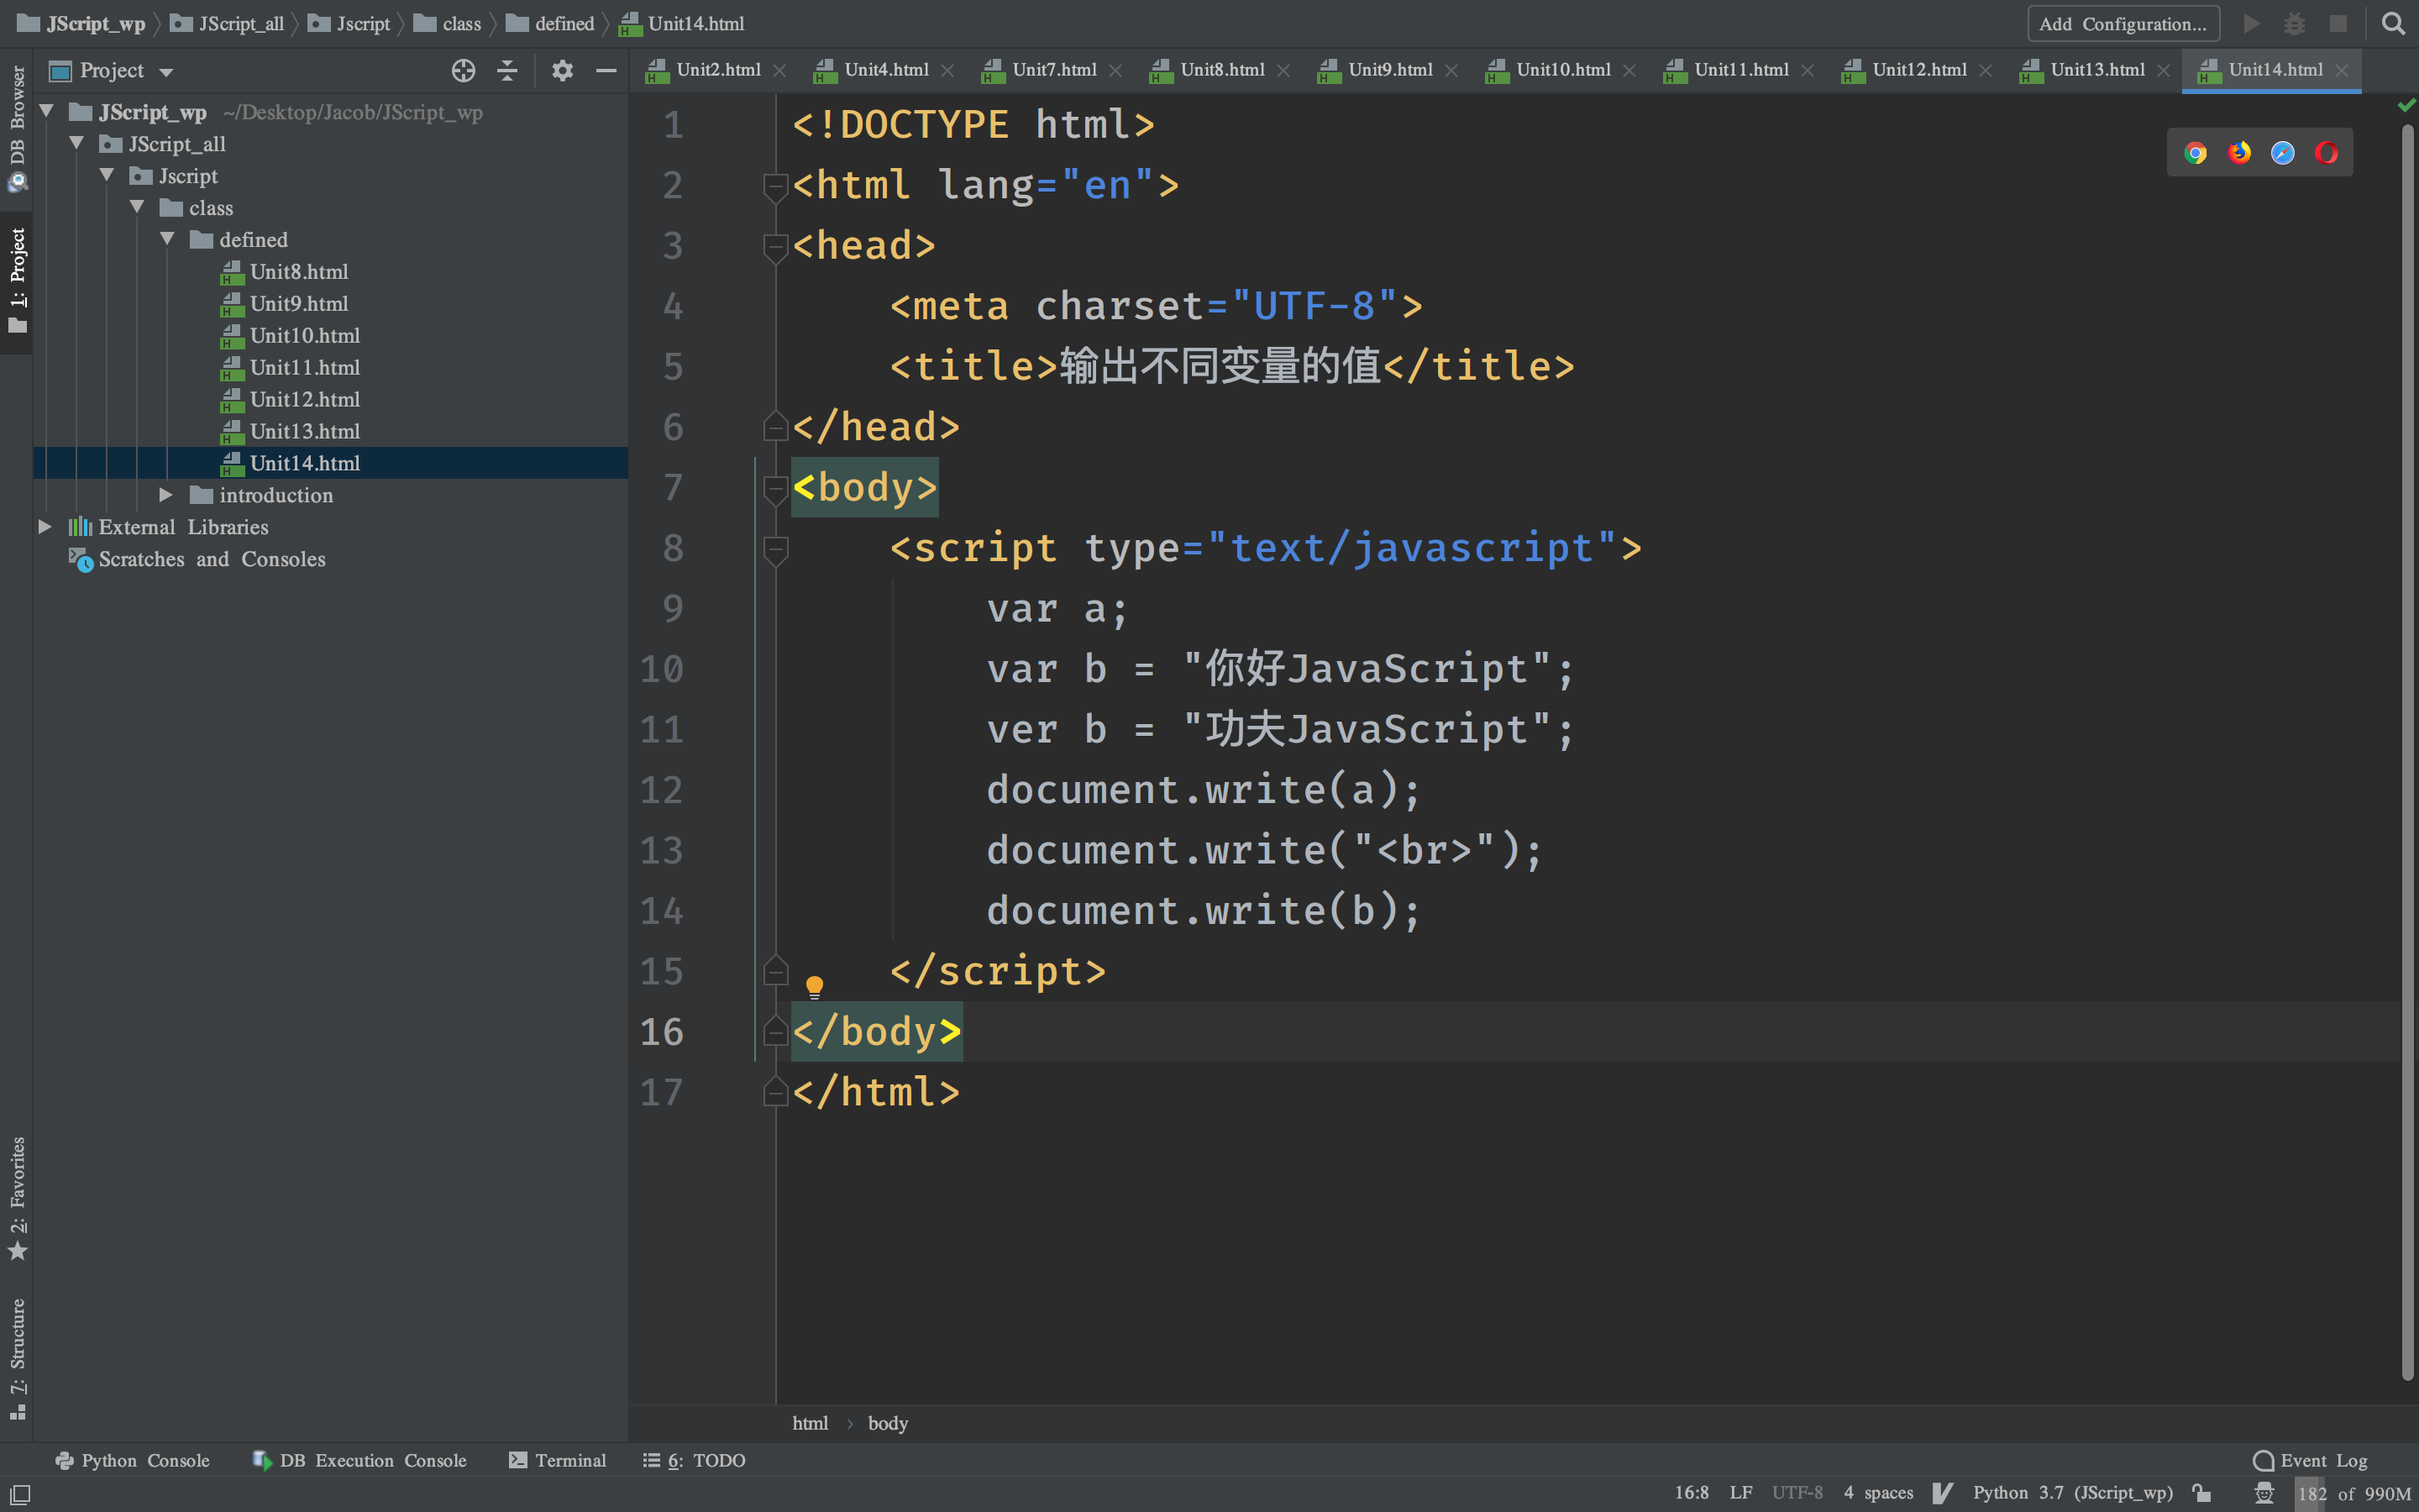Toggle fold marker at closing head line 6

pos(774,427)
